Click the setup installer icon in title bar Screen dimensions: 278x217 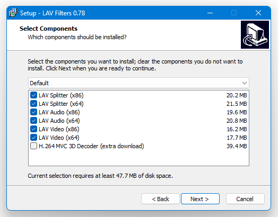coord(13,13)
